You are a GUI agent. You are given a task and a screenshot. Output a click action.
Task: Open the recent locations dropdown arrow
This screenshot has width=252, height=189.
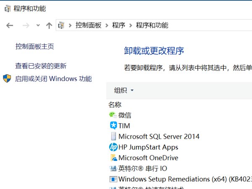(x=38, y=25)
